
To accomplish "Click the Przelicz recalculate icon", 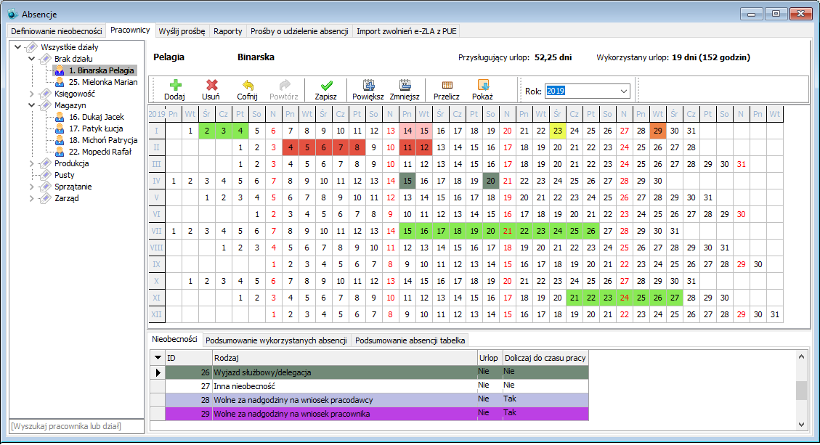I will coord(447,85).
